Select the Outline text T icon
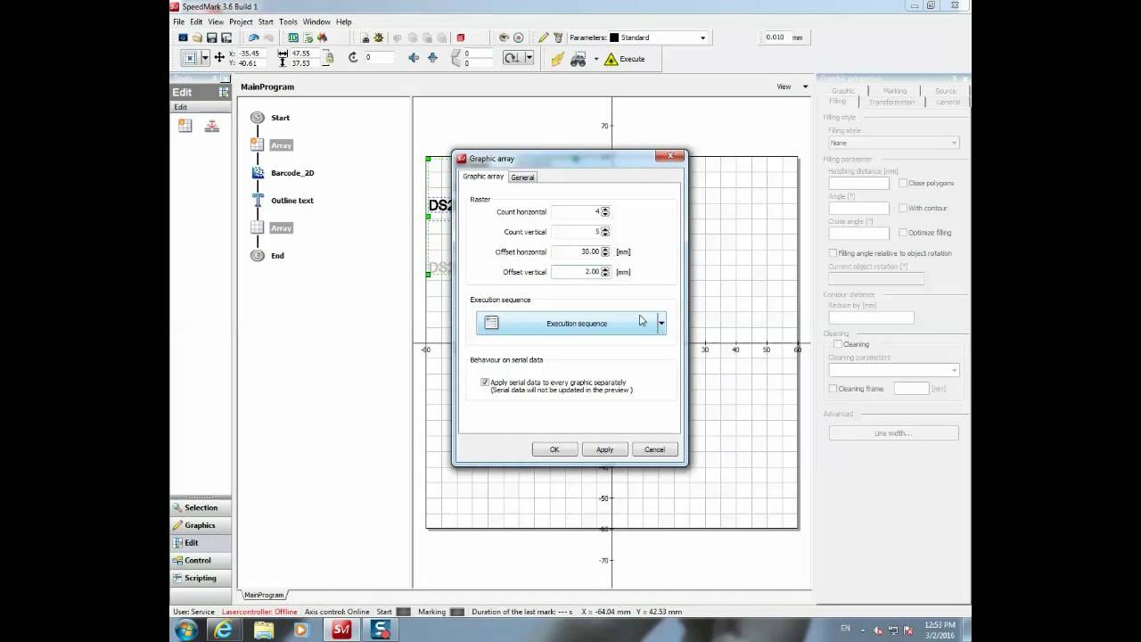 (258, 201)
